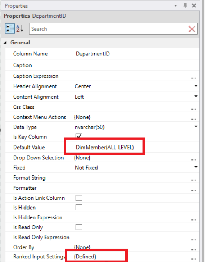
Task: Open Ranked Input Settings ellipsis button
Action: 194,259
